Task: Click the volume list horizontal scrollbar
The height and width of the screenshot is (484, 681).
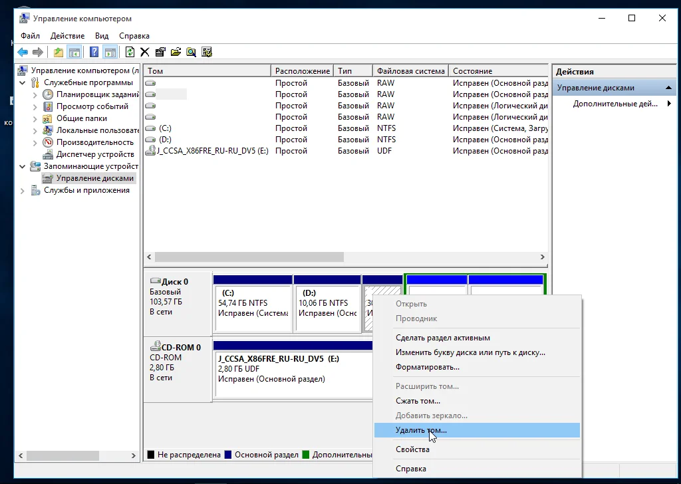Action: point(249,257)
